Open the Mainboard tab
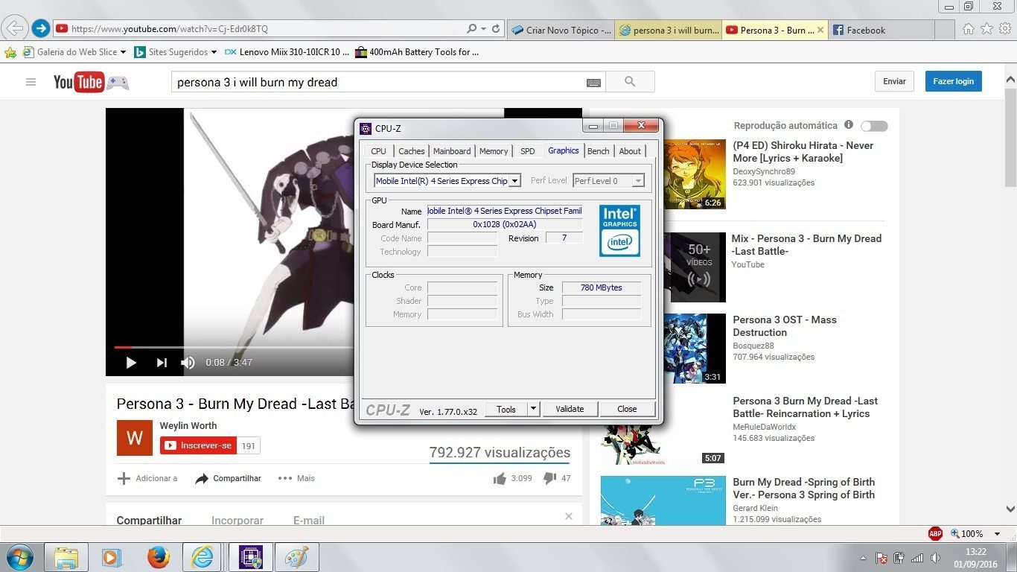This screenshot has height=572, width=1017. (x=452, y=151)
